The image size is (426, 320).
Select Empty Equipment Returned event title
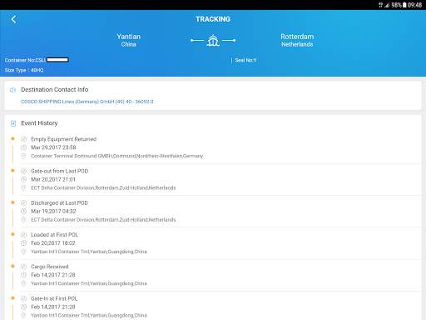click(64, 139)
